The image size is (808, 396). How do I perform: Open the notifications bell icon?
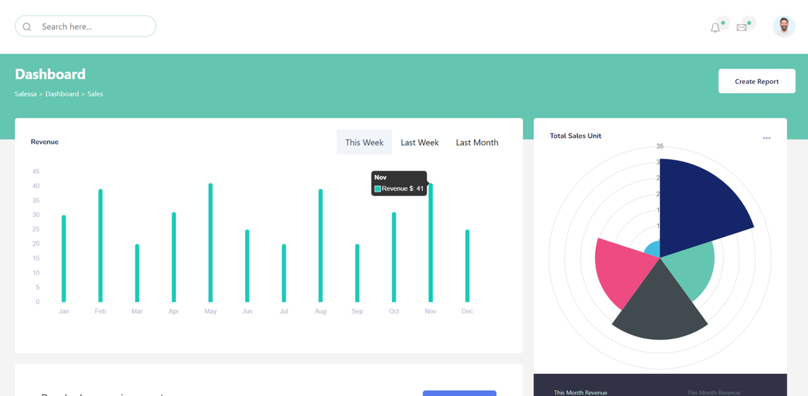pos(715,28)
